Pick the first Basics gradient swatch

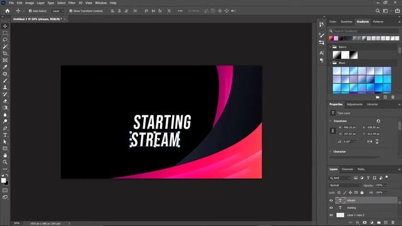337,55
